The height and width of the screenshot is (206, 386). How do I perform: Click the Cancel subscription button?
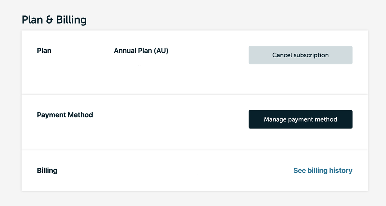click(300, 55)
